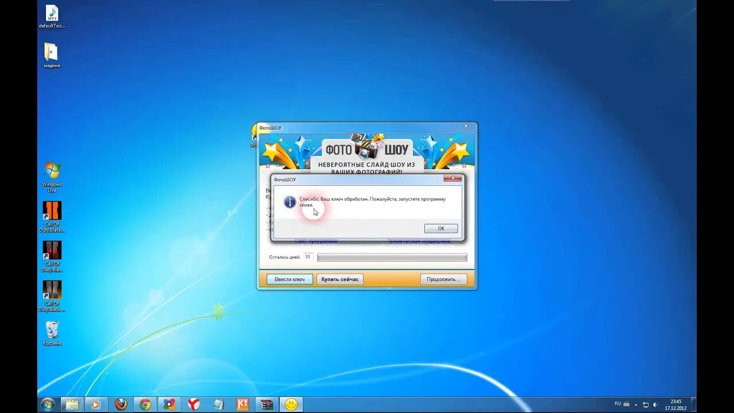Open Windows Explorer from taskbar

[x=72, y=404]
